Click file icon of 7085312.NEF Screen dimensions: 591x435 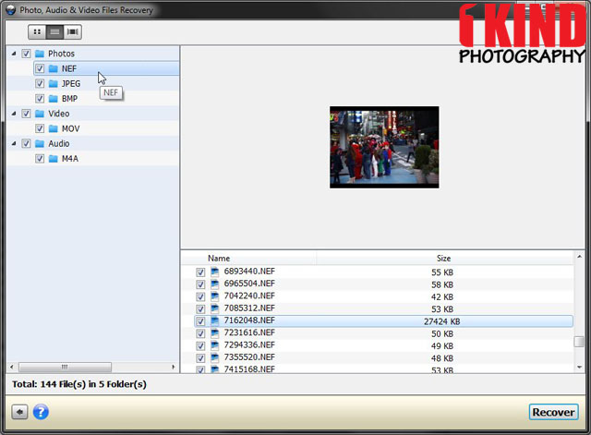(214, 308)
